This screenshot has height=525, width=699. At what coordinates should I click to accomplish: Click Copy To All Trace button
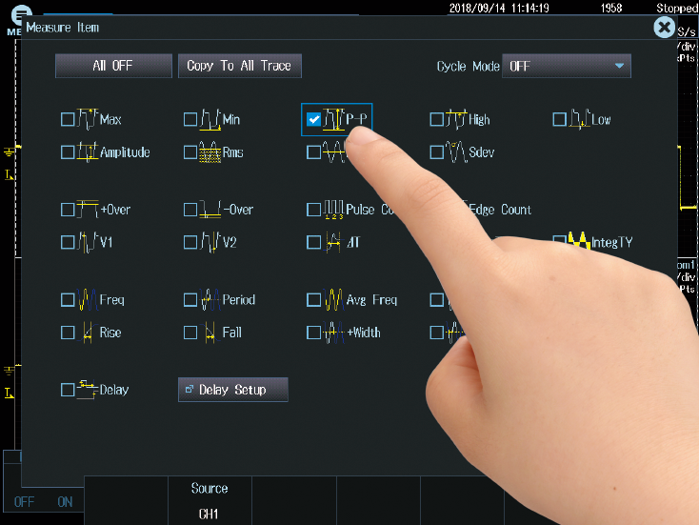(240, 66)
